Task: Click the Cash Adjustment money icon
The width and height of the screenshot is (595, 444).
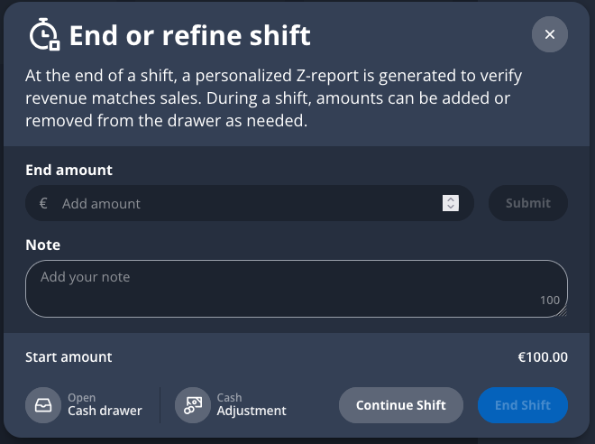Action: [x=192, y=405]
